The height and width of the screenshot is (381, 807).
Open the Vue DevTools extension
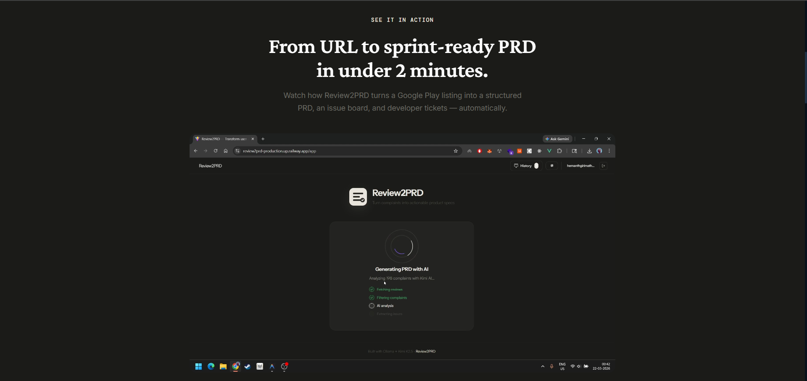(549, 151)
